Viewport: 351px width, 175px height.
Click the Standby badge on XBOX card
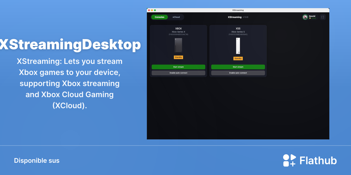coord(178,57)
